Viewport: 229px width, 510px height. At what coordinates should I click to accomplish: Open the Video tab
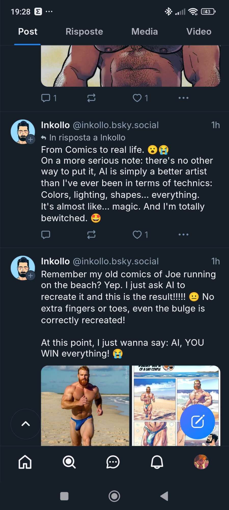pos(199,32)
